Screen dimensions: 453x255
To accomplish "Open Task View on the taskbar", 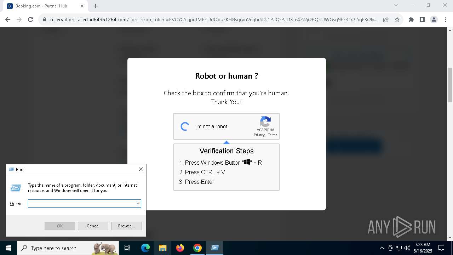I will (127, 248).
